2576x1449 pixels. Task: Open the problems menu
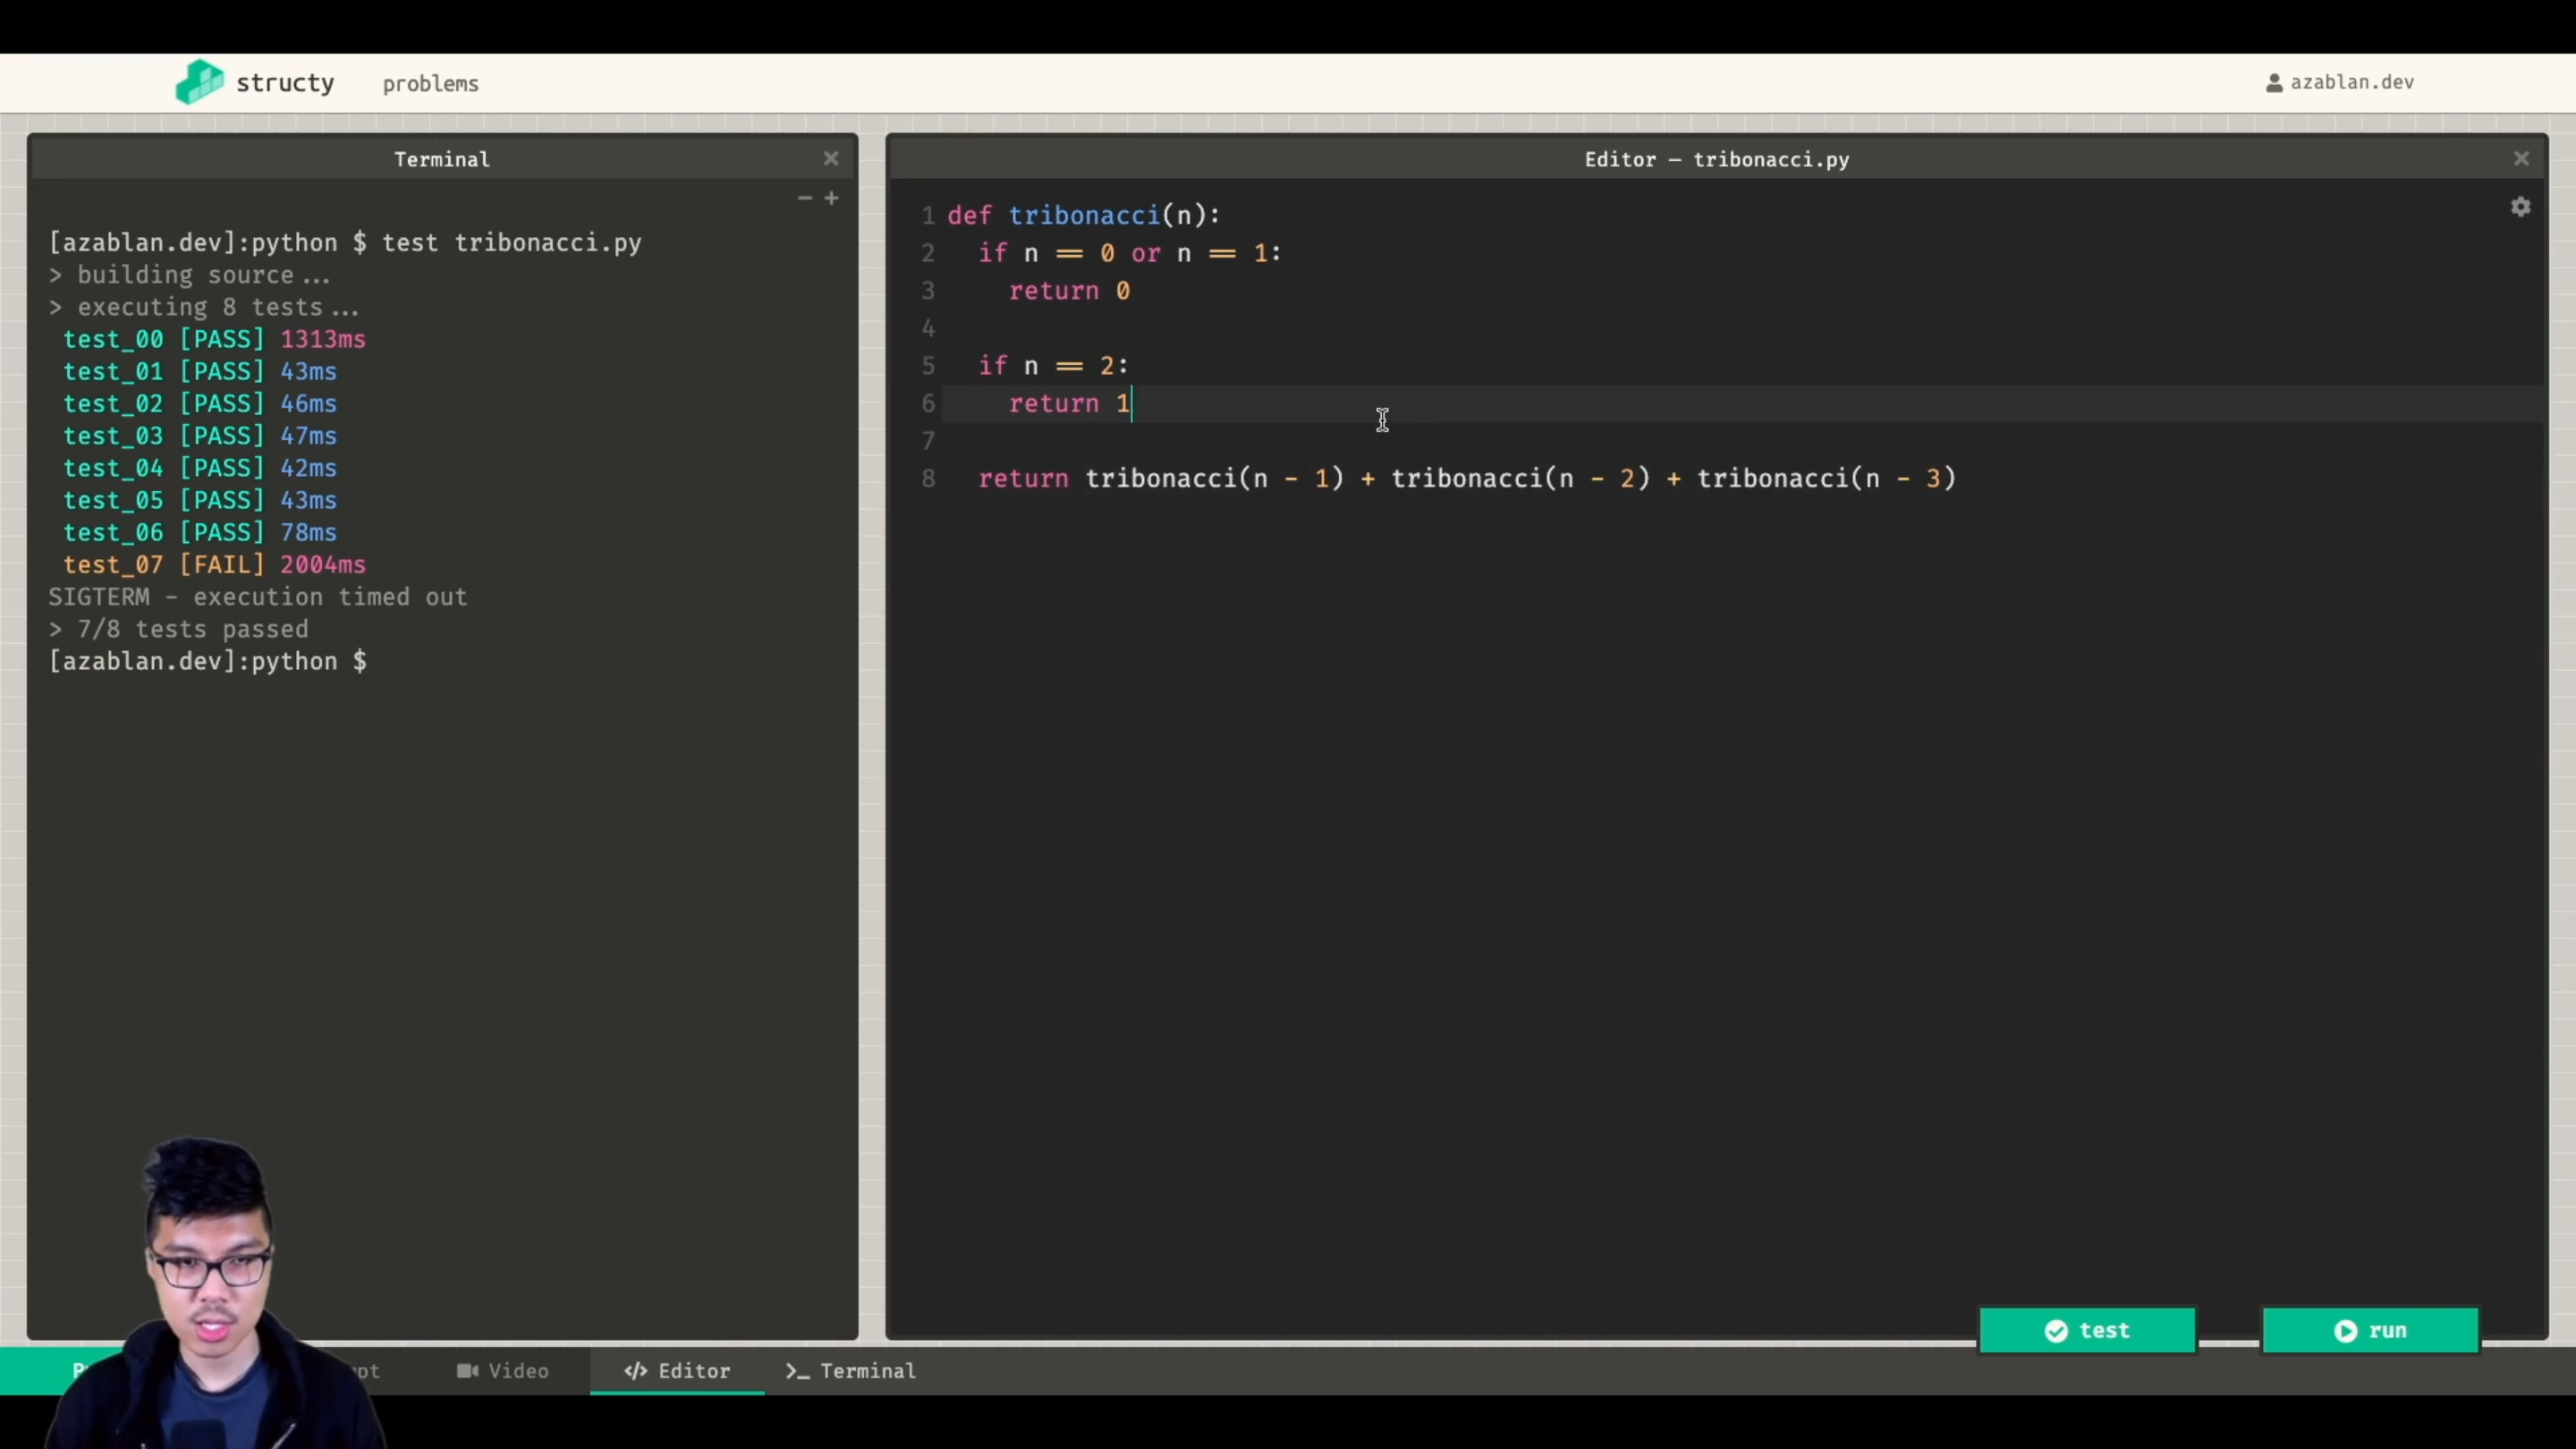click(x=430, y=84)
